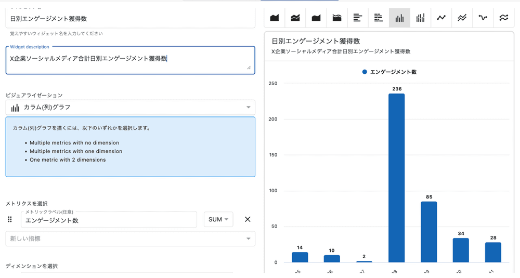Open the 新しい指標 metric selector
Screen dimensions: 520x278
pos(130,239)
